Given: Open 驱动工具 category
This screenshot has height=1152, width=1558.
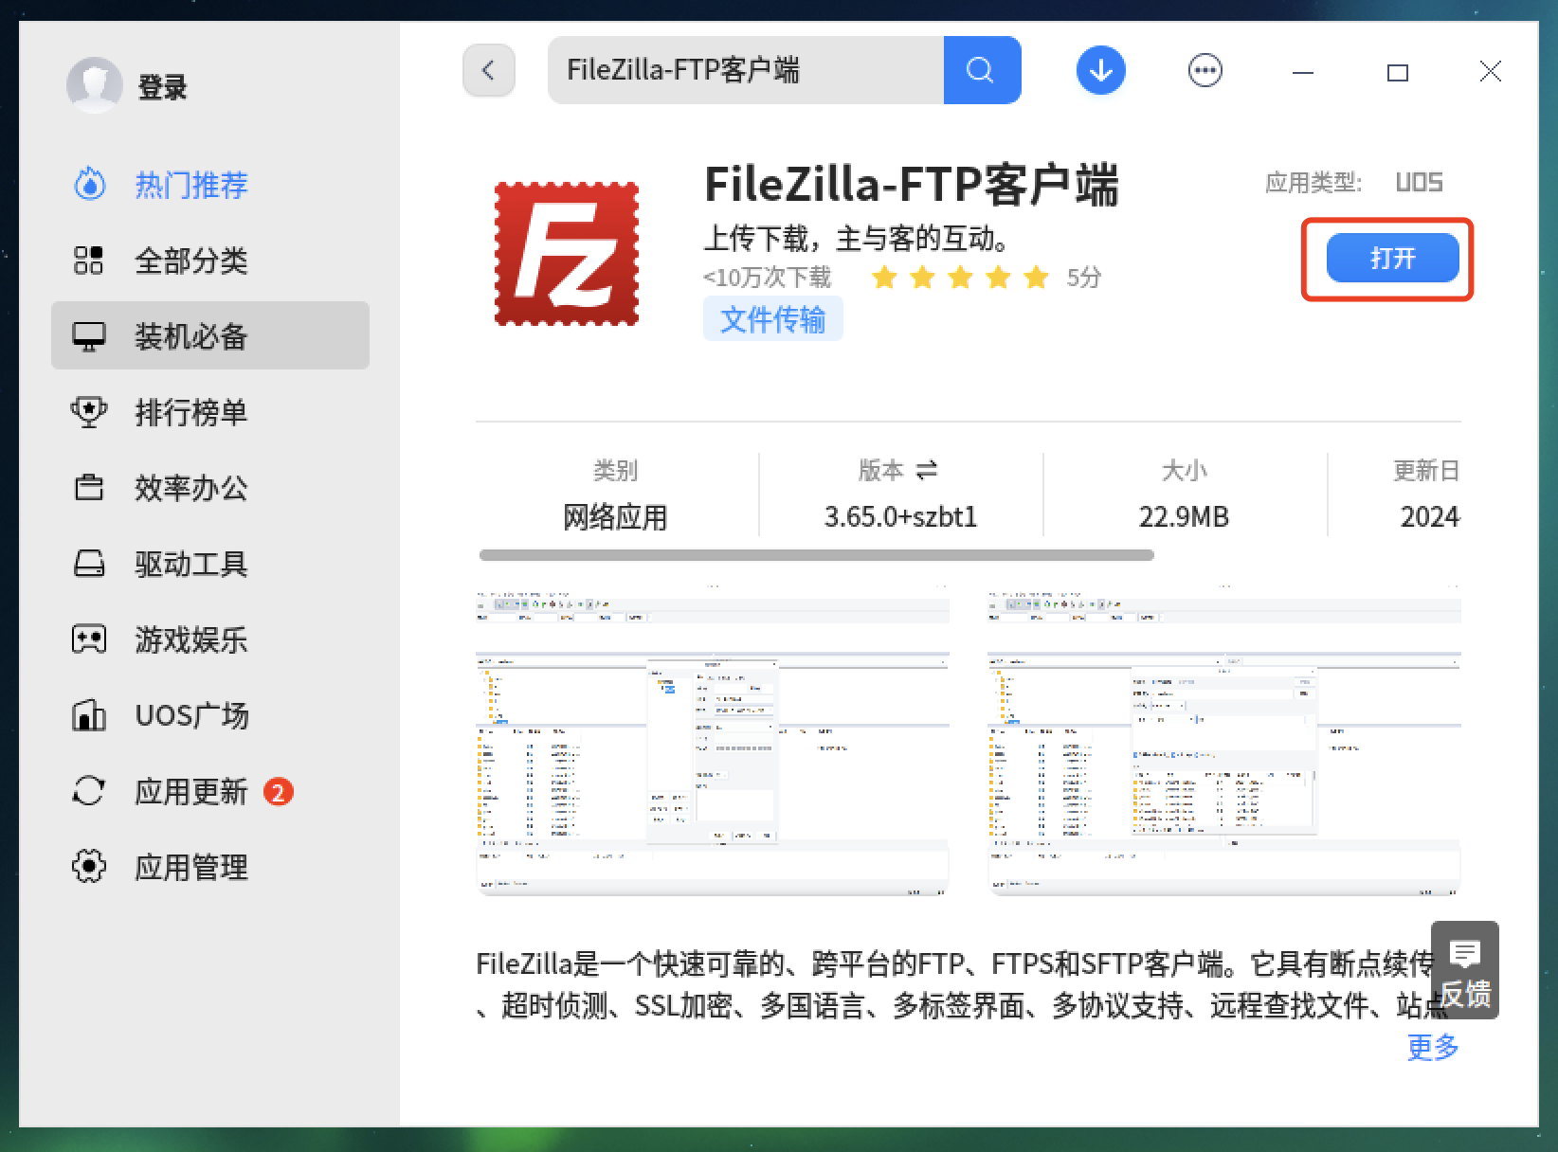Looking at the screenshot, I should 210,563.
